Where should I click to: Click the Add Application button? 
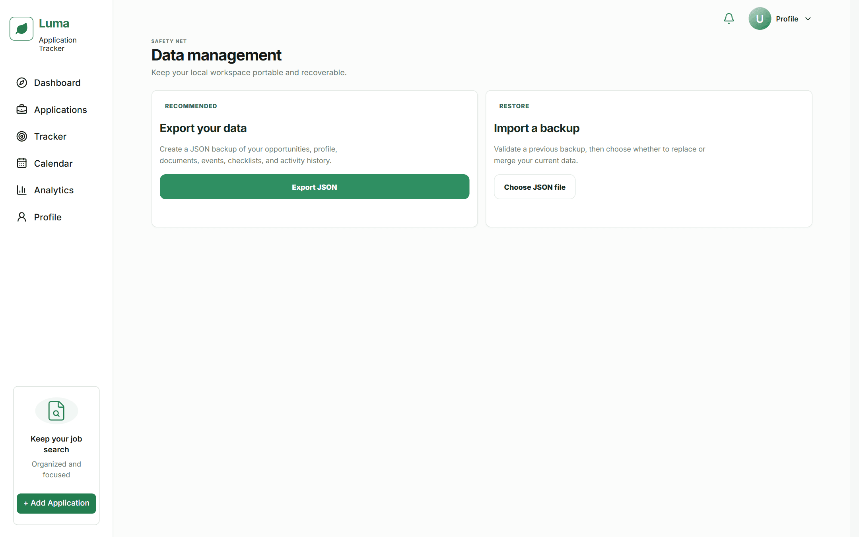click(x=56, y=503)
